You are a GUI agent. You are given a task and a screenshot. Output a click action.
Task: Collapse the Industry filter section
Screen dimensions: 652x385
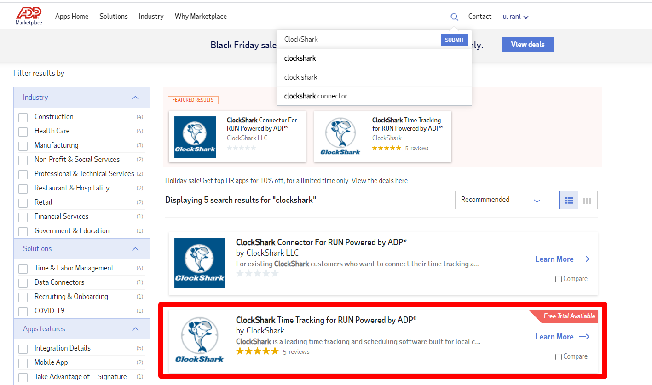tap(135, 98)
